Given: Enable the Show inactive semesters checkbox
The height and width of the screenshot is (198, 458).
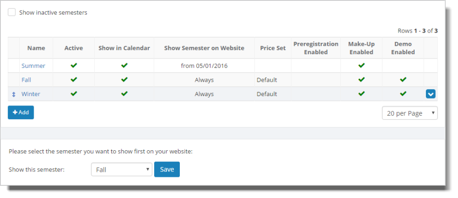Looking at the screenshot, I should (12, 12).
